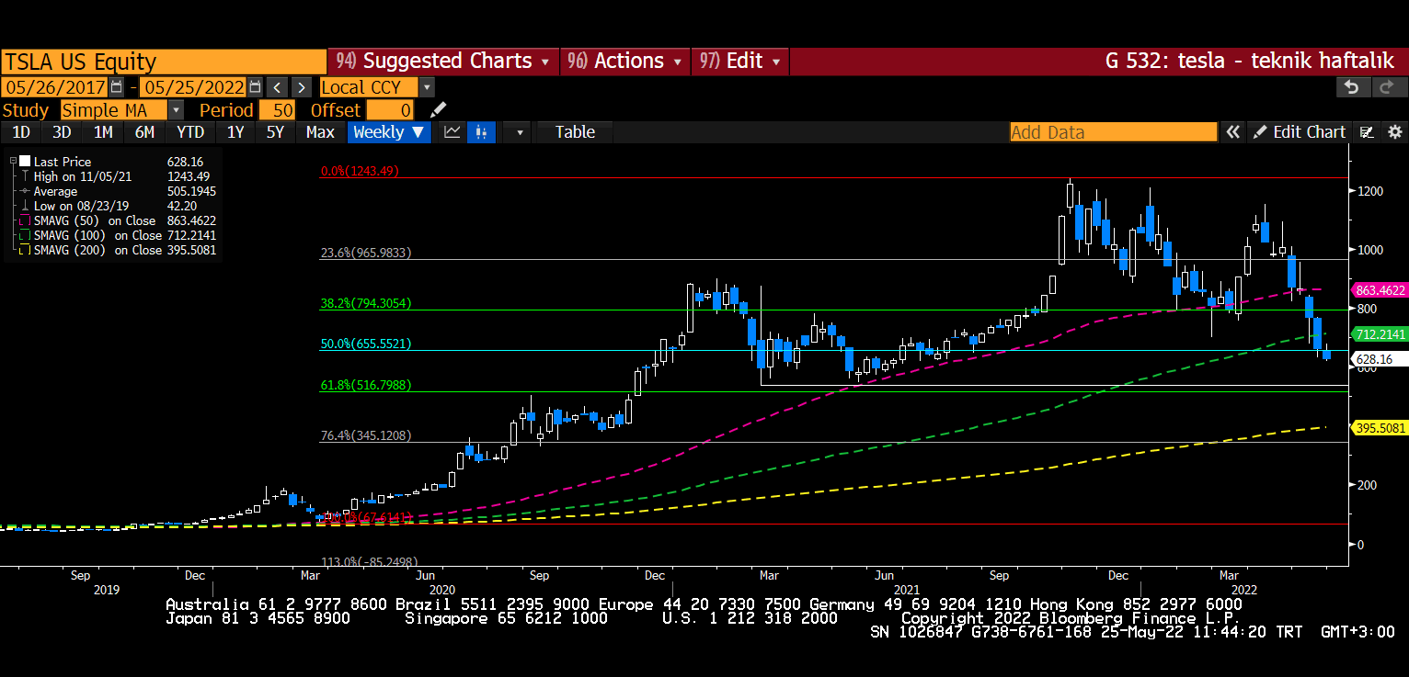Click the start date field 05/26/2017
The height and width of the screenshot is (677, 1409).
(x=55, y=87)
